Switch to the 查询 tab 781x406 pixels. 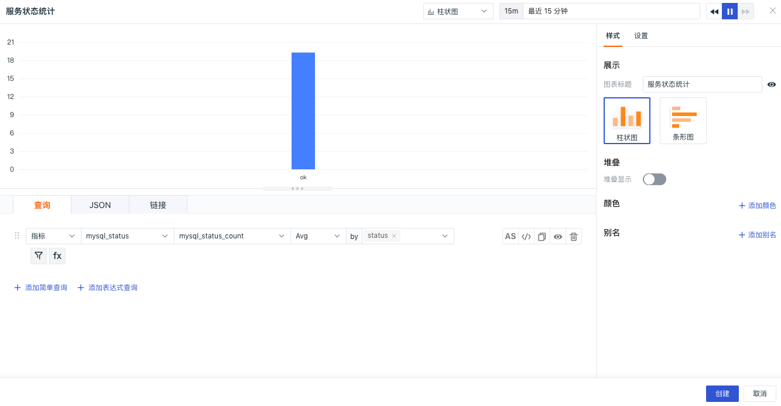point(42,205)
